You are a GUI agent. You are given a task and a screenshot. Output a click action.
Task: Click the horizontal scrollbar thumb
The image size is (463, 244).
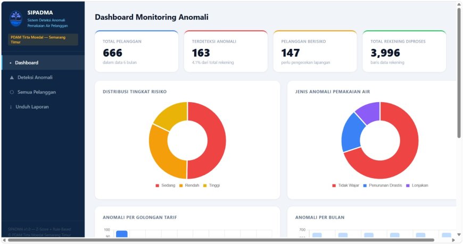(x=221, y=240)
